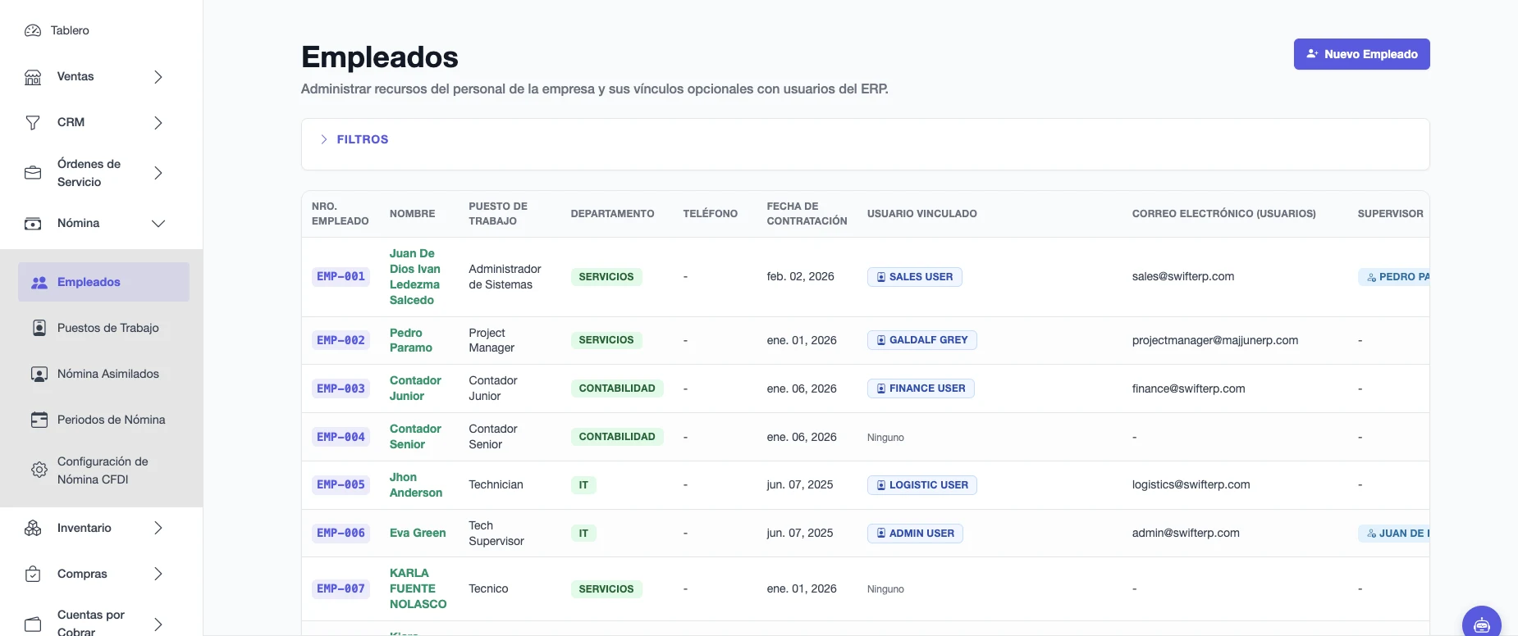Screen dimensions: 1518x636
Task: Click the Puestos de Trabajo badge icon
Action: (x=39, y=328)
